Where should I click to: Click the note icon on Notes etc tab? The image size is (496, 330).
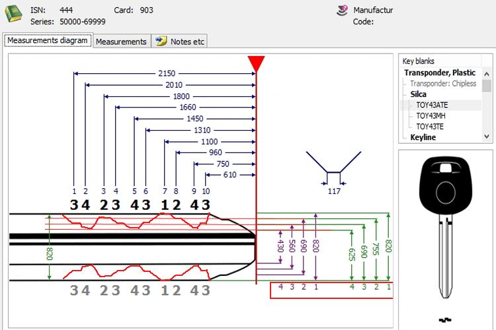click(160, 41)
